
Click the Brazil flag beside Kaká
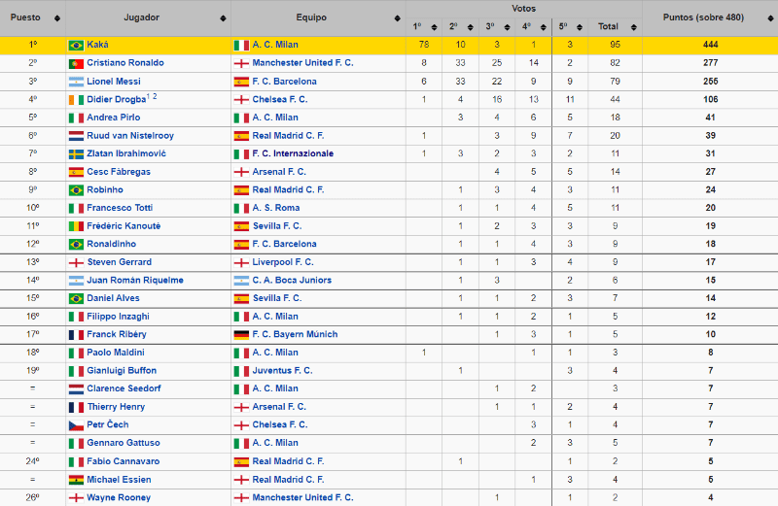coord(76,45)
